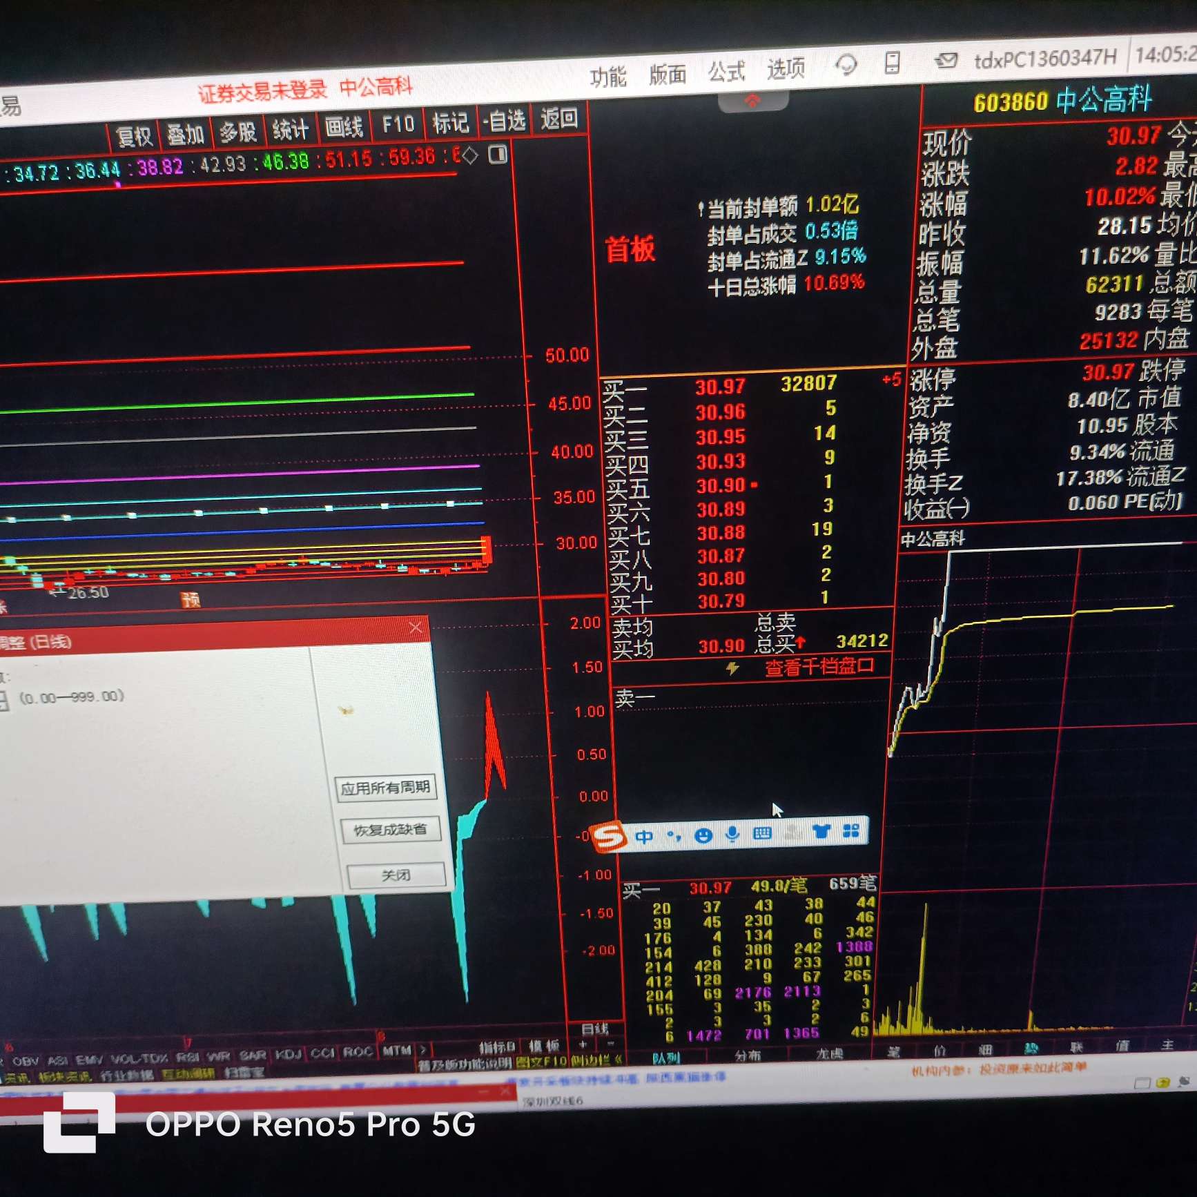Click 关闭 button in dialog

tap(396, 875)
